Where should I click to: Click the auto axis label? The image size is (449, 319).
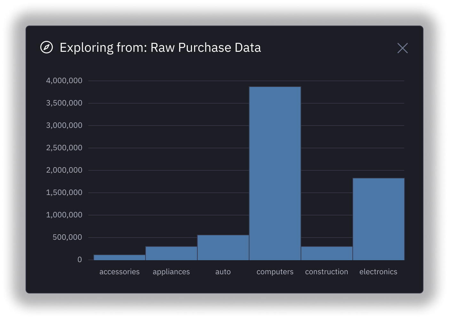(x=223, y=272)
